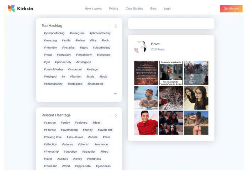Choose the #adore hashtag

pos(93,137)
